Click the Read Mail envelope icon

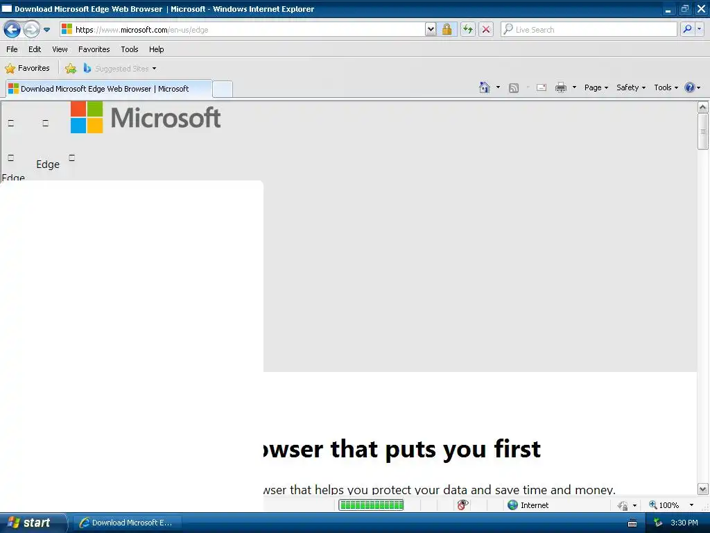(542, 87)
